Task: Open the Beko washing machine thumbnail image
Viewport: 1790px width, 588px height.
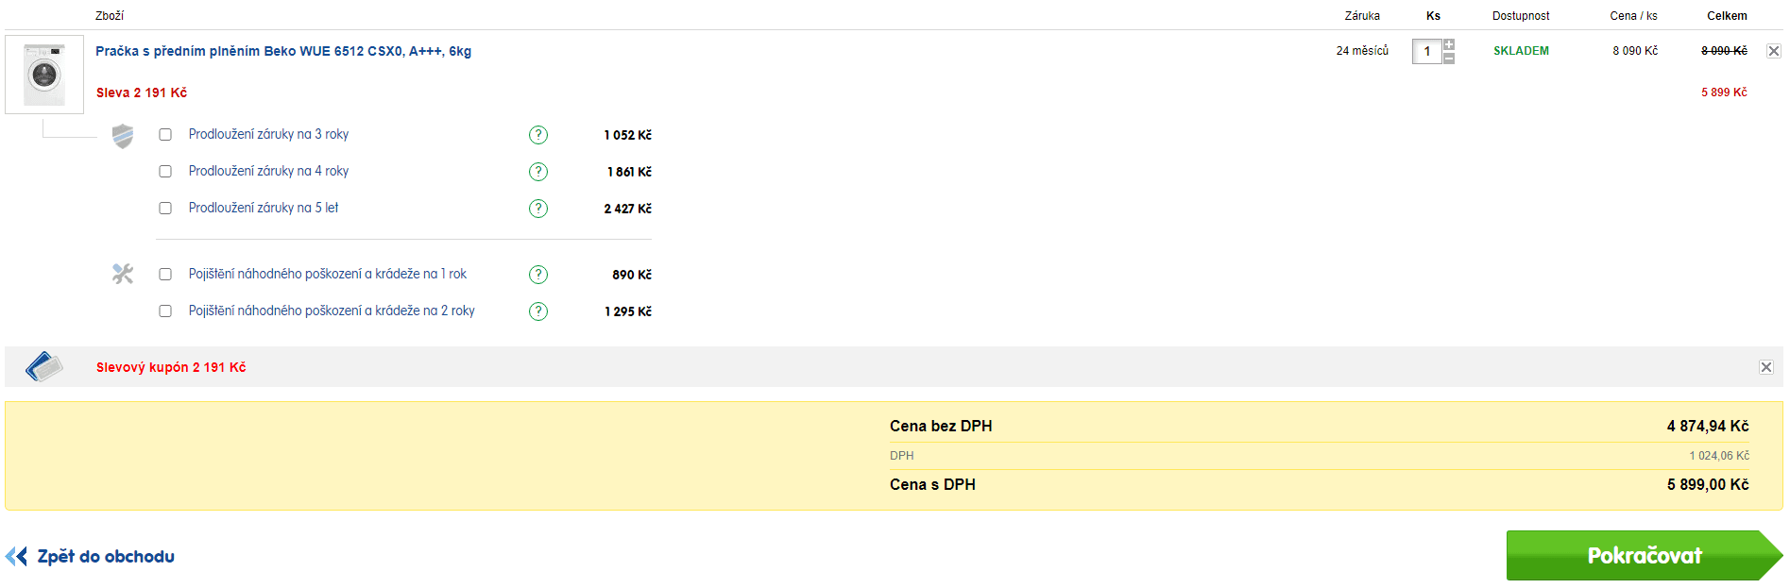Action: point(44,75)
